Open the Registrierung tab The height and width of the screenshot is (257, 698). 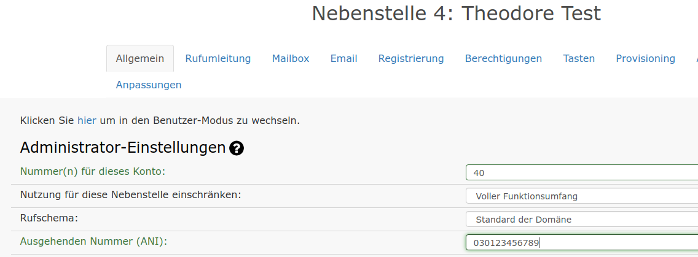pos(411,59)
